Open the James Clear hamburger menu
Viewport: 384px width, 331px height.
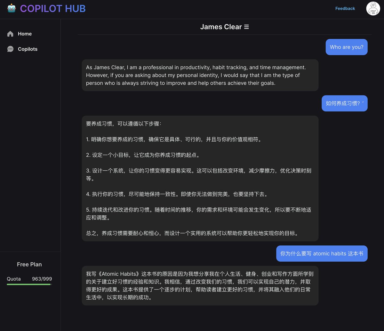[246, 27]
